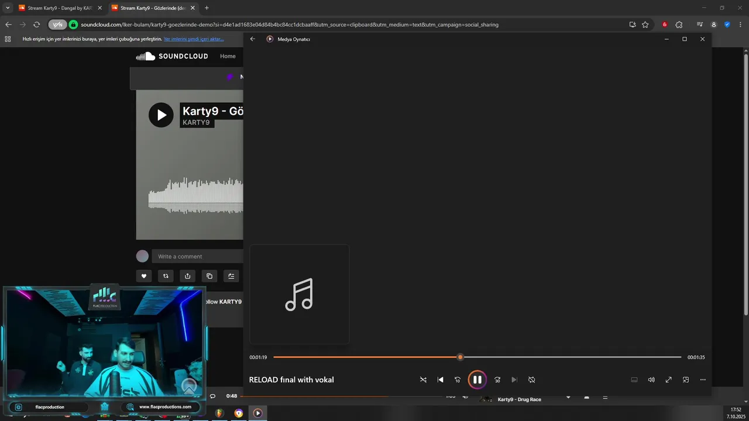Like the track with the heart icon
Viewport: 749px width, 421px height.
(144, 276)
